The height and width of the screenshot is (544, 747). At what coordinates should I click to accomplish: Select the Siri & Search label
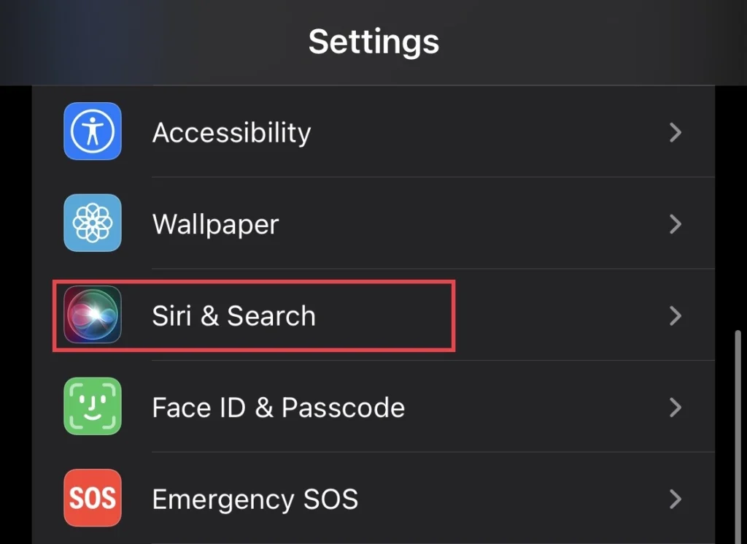(x=234, y=315)
